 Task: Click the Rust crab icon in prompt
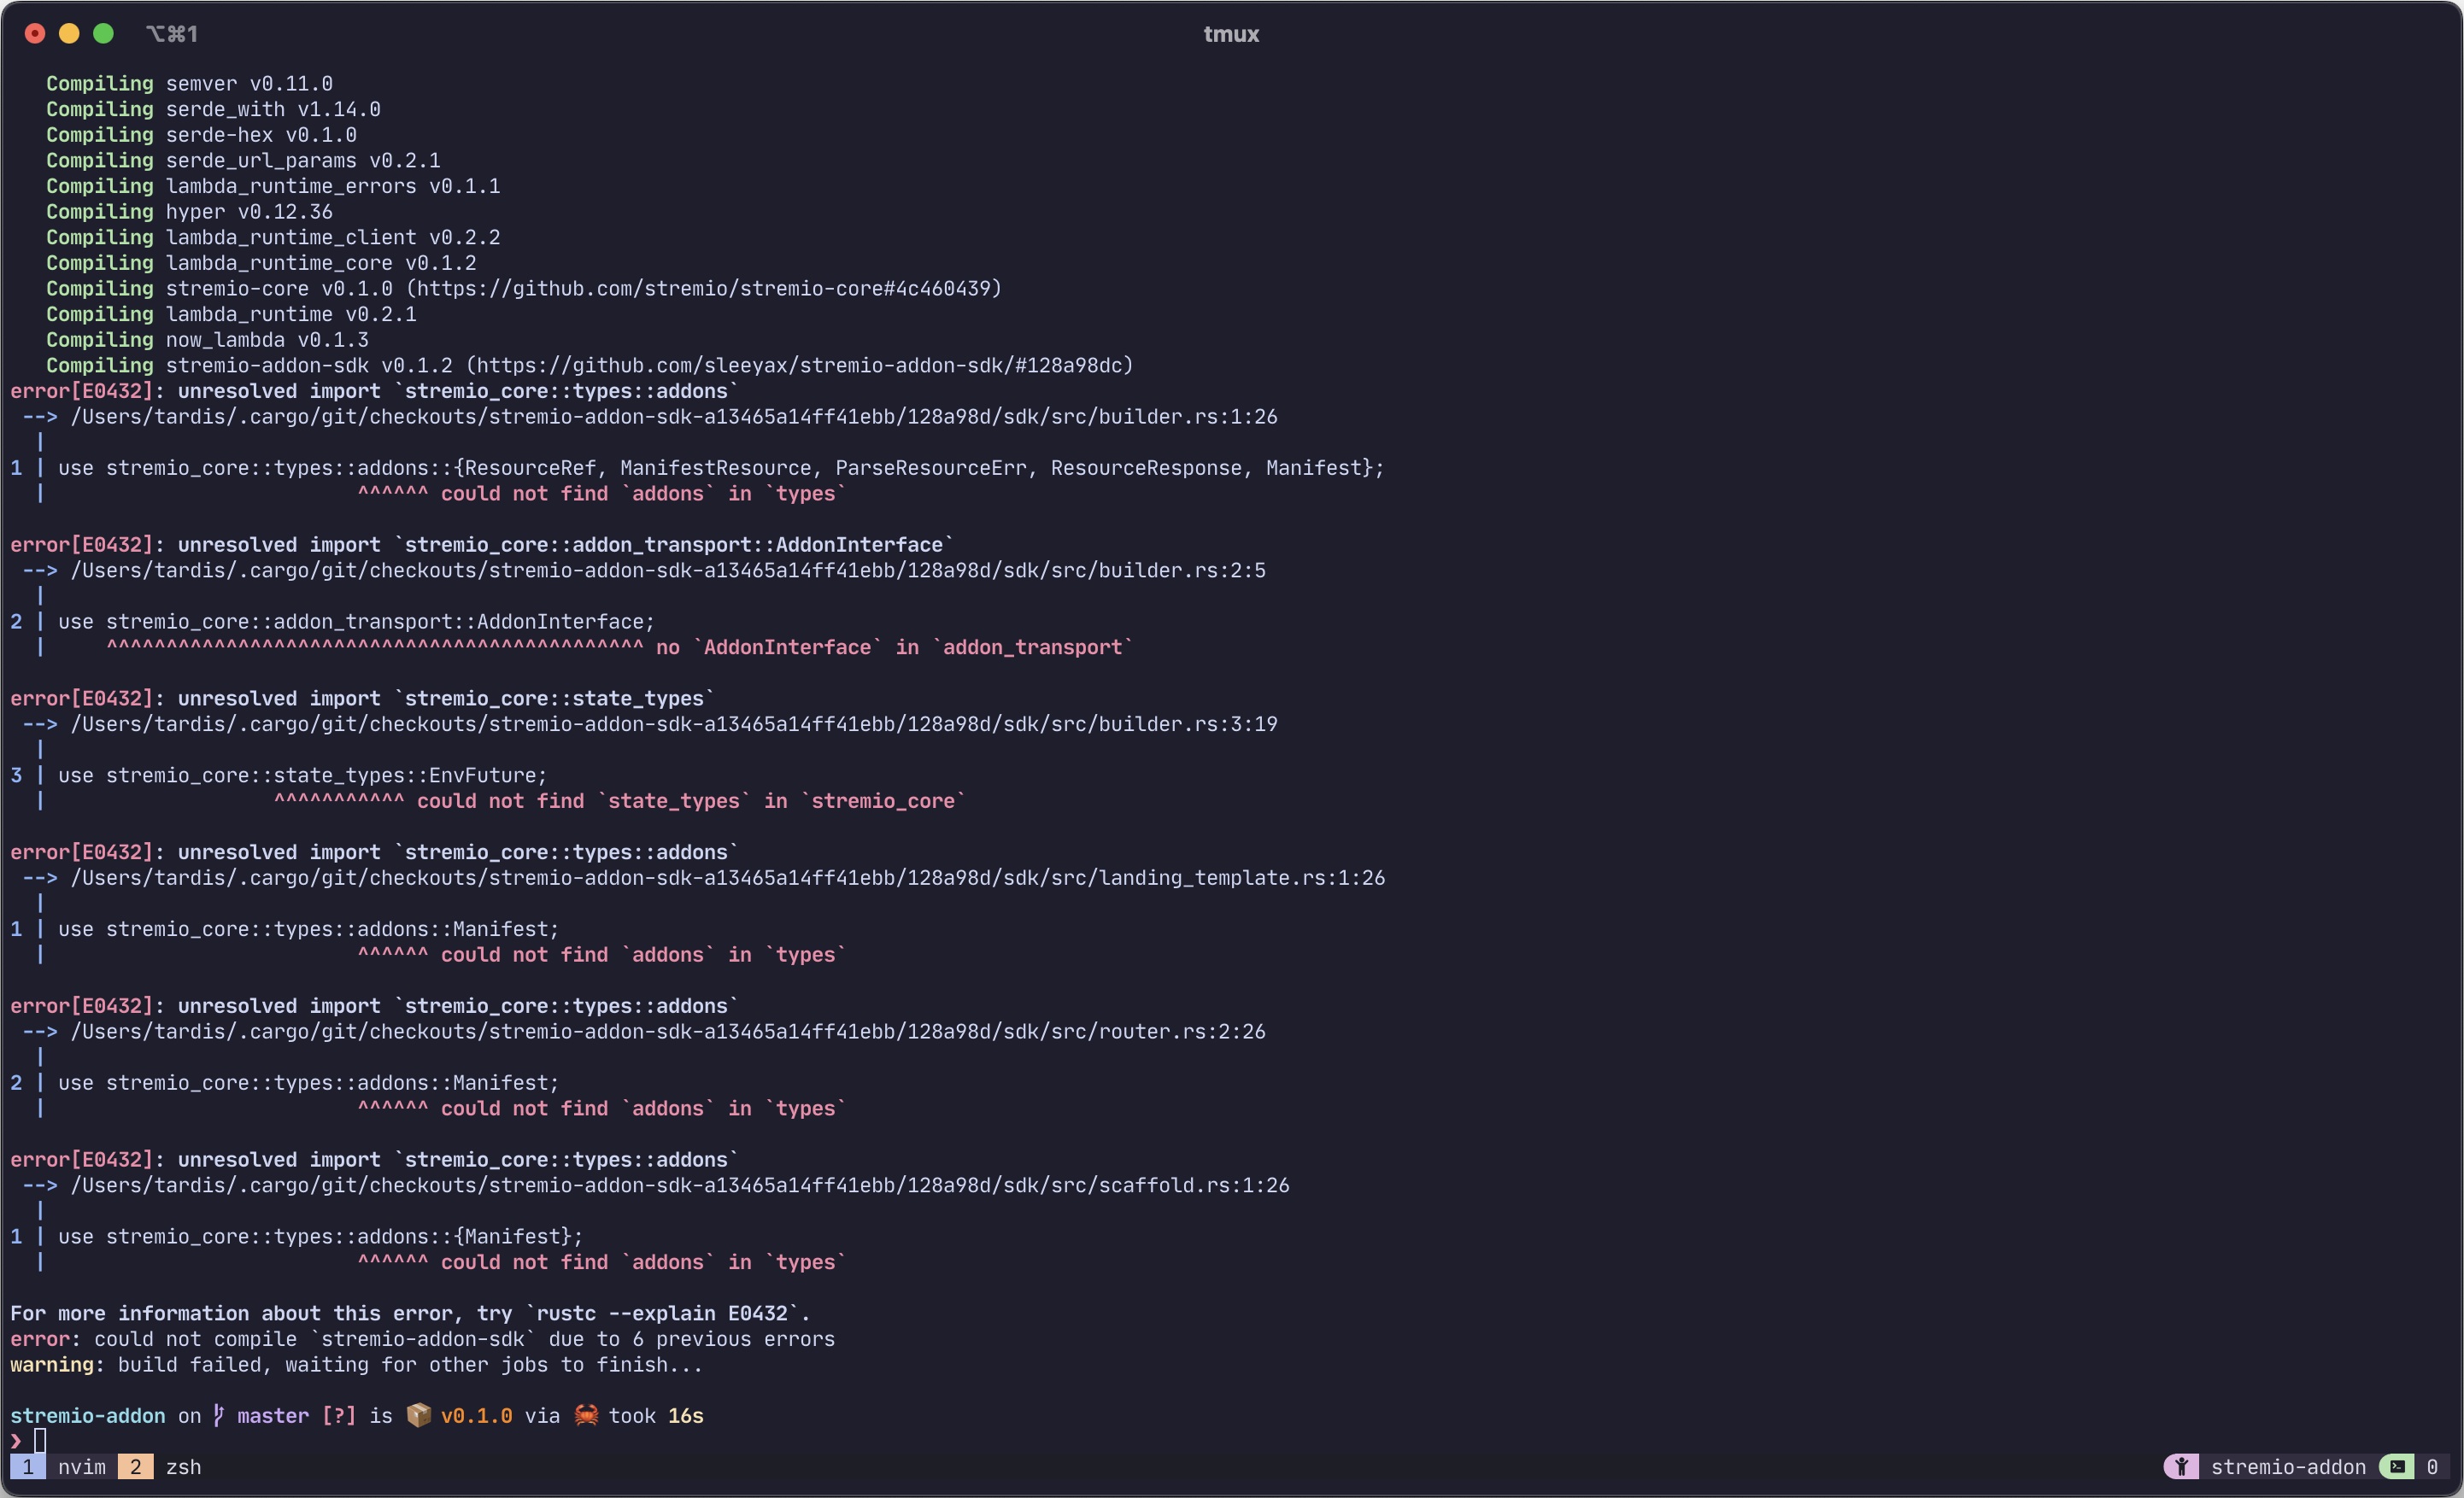tap(586, 1415)
